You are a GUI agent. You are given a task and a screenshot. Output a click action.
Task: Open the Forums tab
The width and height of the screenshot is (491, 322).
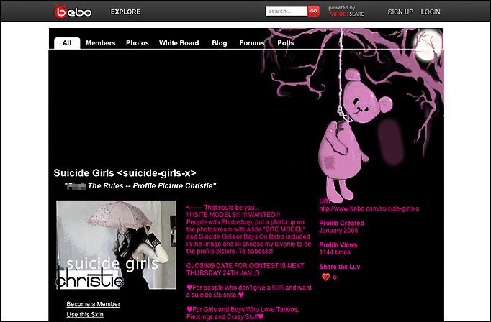tap(252, 43)
